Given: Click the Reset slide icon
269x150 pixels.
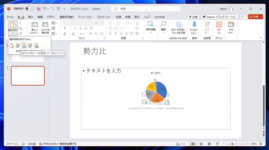Looking at the screenshot, I should 53,28.
